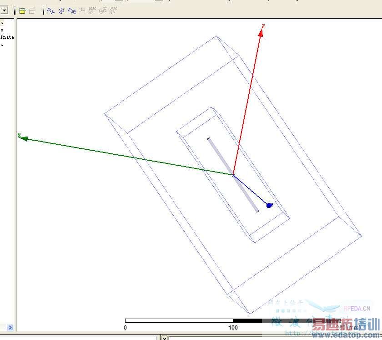This screenshot has height=340, width=382.
Task: Click the right scroll arrow of the tree panel
Action: coord(10,327)
